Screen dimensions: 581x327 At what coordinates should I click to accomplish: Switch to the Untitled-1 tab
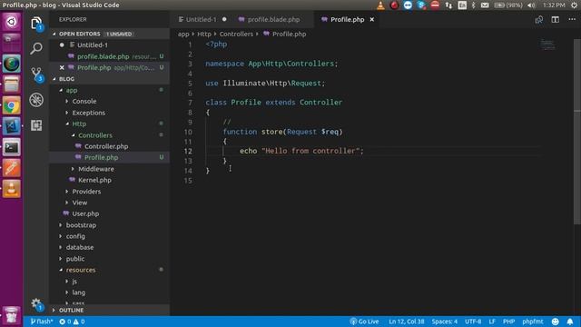coord(202,20)
